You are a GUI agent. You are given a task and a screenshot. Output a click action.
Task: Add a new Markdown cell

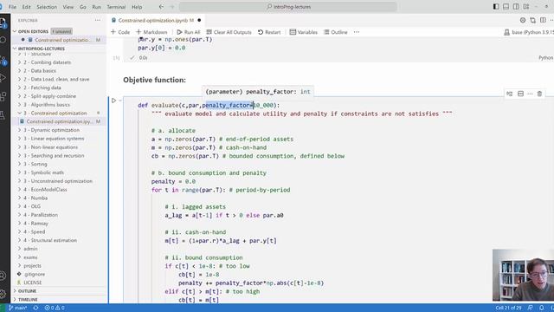pos(151,32)
